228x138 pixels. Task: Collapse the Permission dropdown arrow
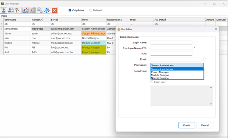(202, 65)
